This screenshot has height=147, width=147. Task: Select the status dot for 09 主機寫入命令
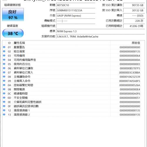tap(4, 81)
